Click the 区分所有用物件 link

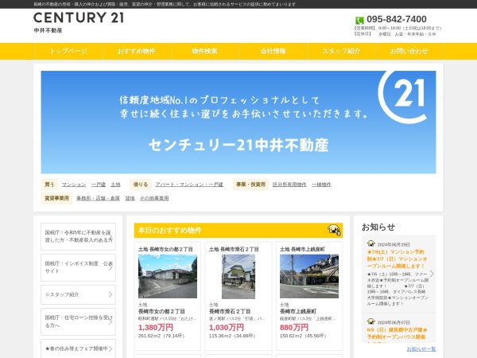[x=289, y=185]
